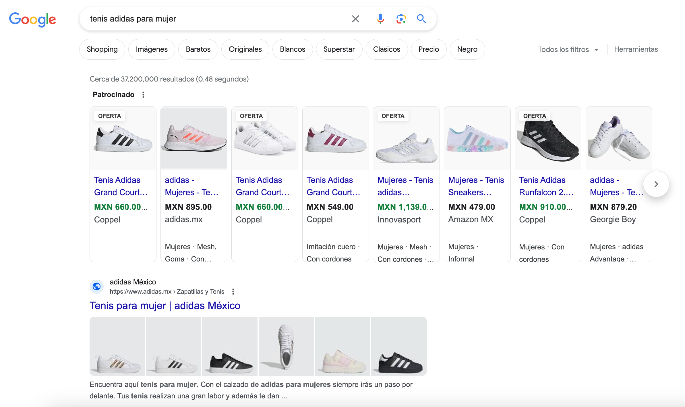Click the Georgie Boy seller name
This screenshot has height=407, width=685.
click(x=613, y=219)
